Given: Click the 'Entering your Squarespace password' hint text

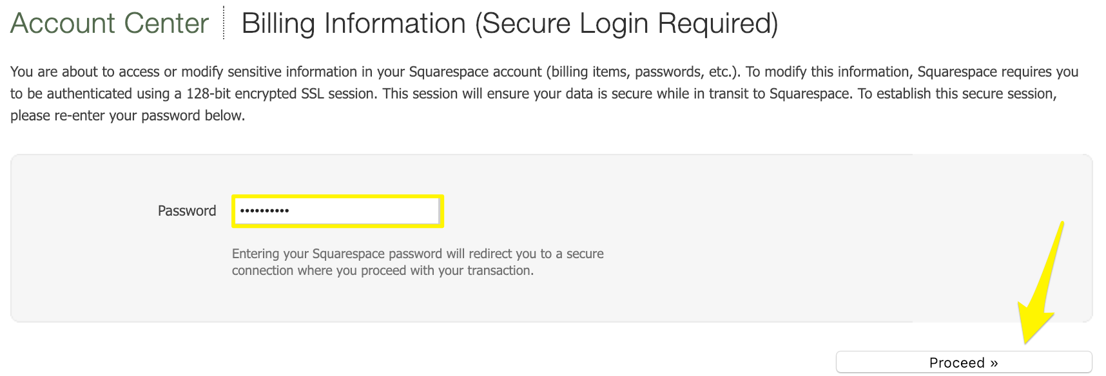Looking at the screenshot, I should 418,254.
